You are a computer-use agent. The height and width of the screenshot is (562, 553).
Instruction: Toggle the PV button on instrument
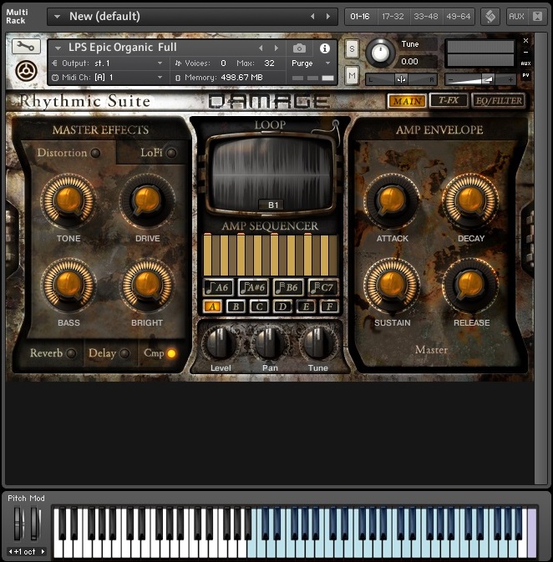(525, 75)
